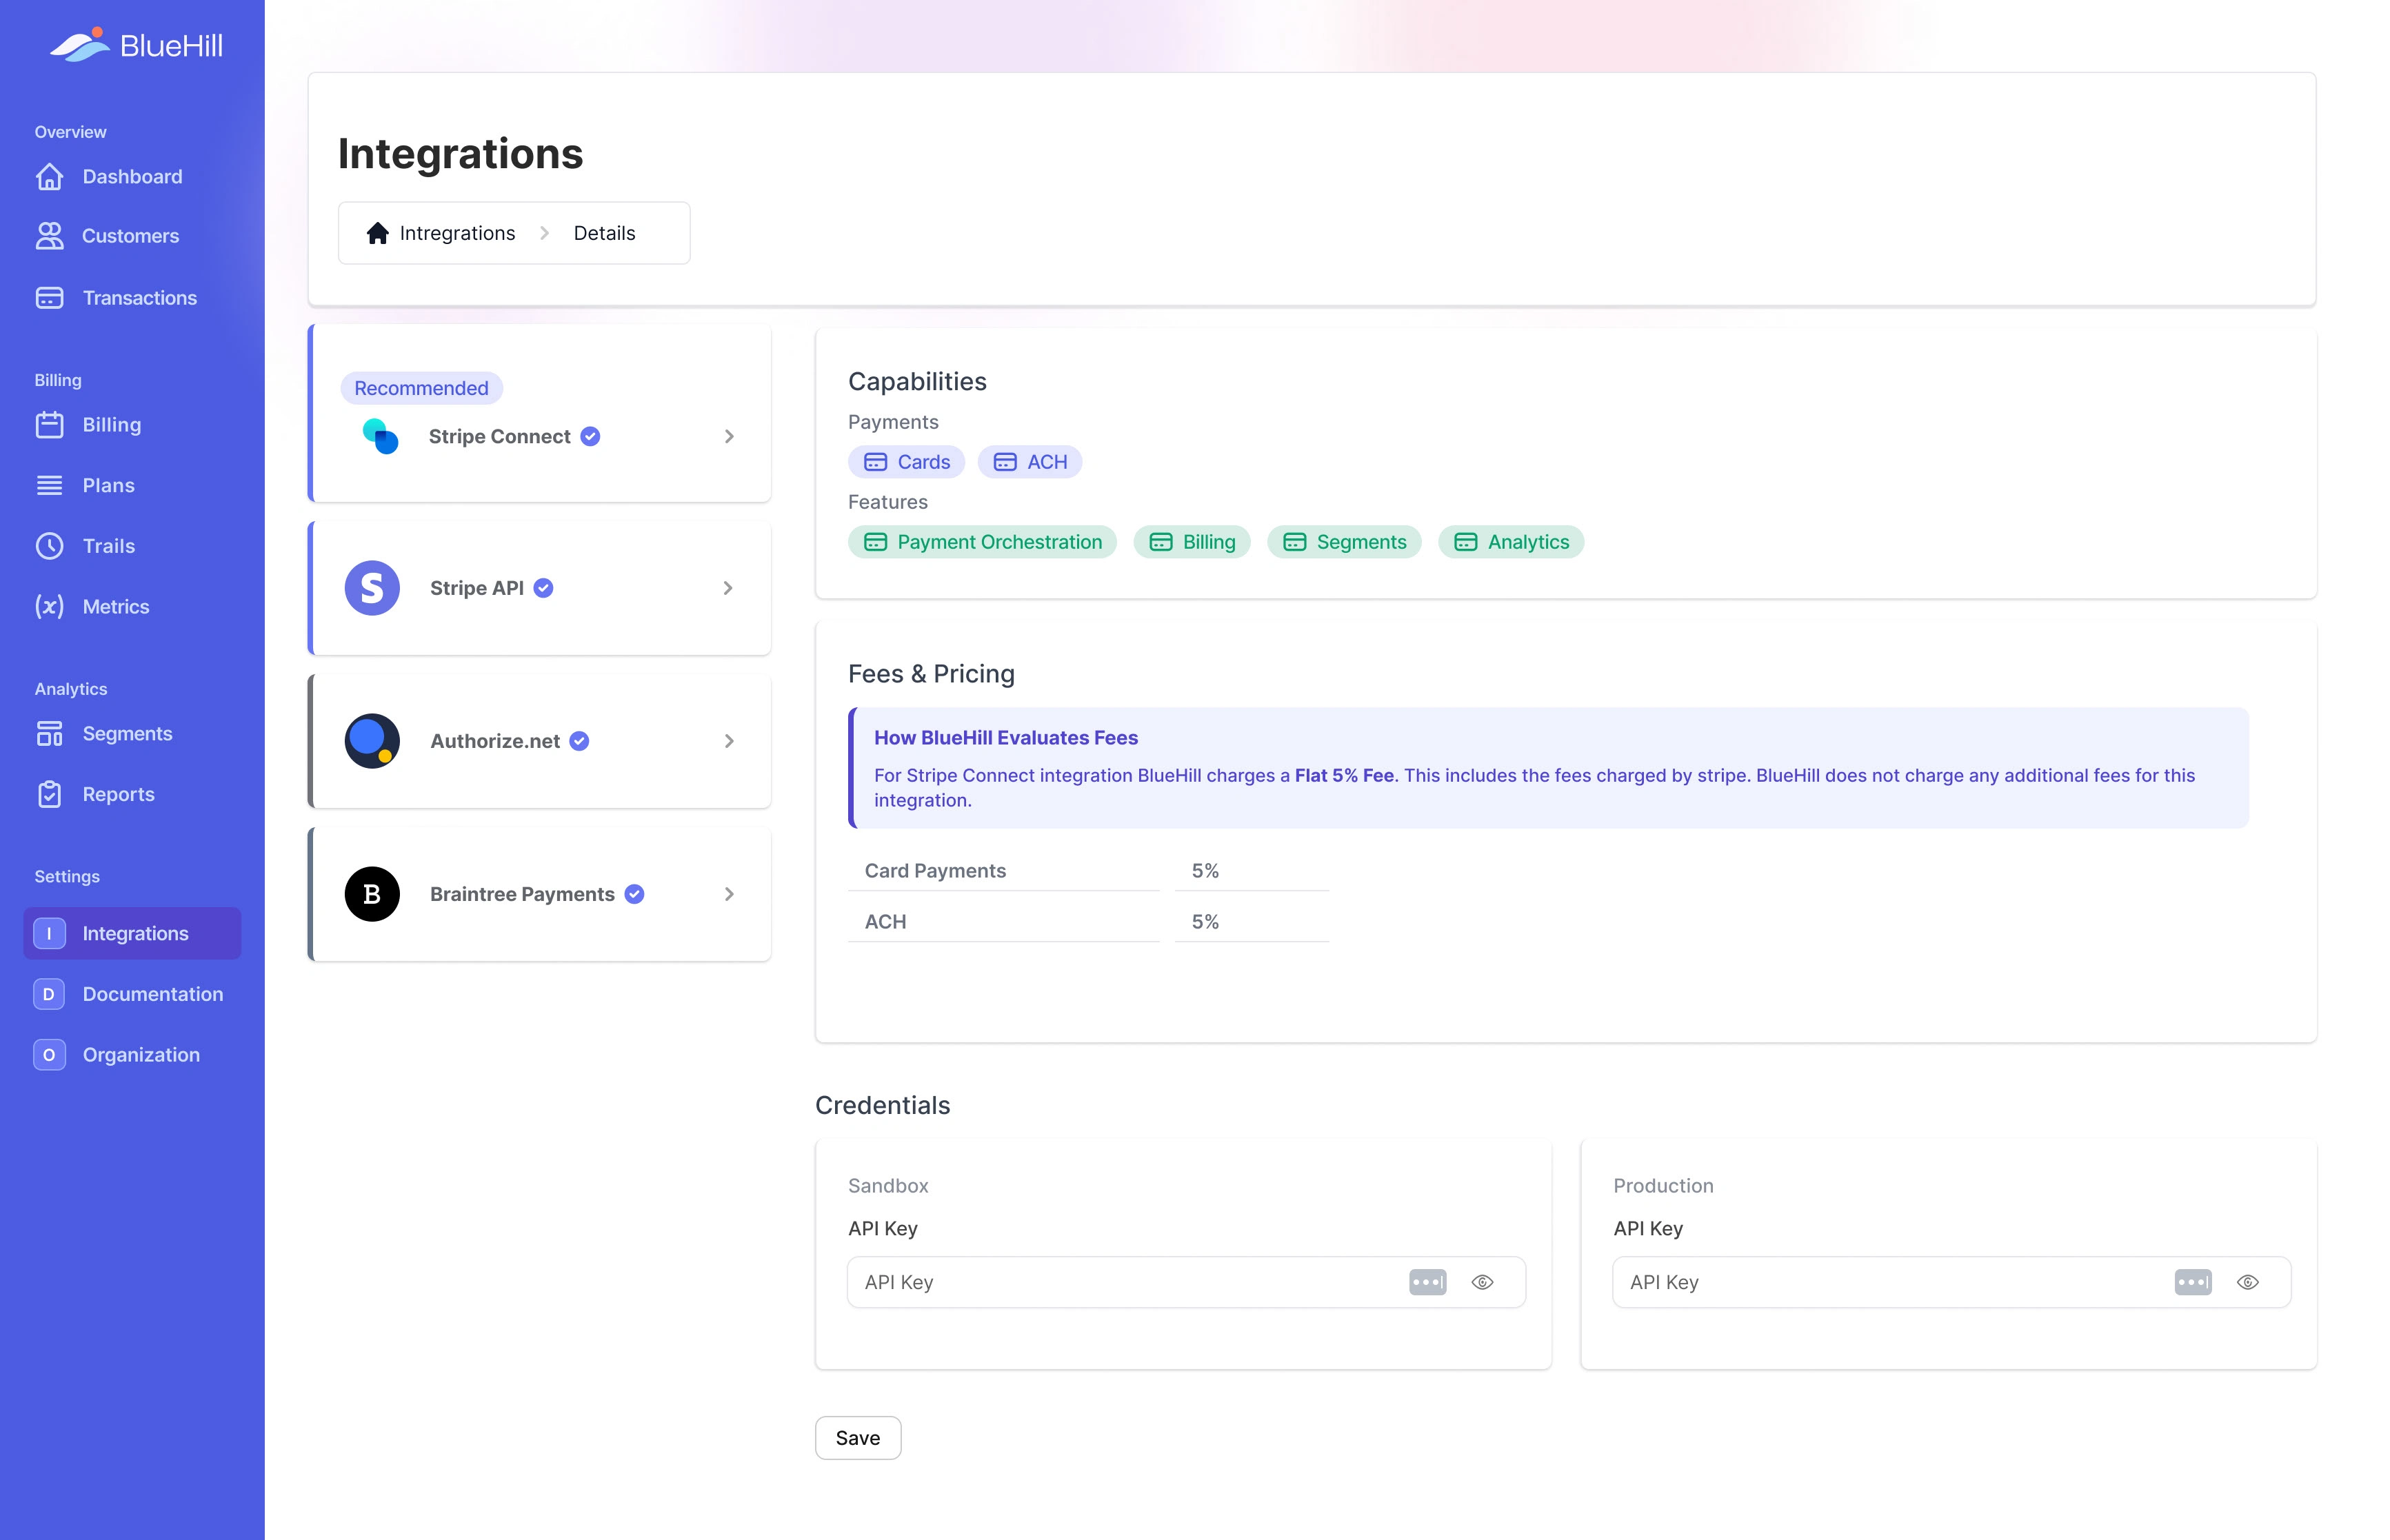Image resolution: width=2390 pixels, height=1540 pixels.
Task: Click the Billing calendar icon
Action: 49,425
